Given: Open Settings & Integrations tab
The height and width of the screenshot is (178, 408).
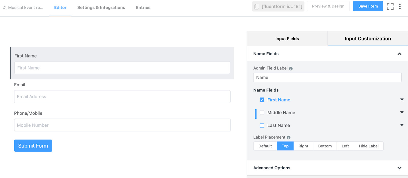Looking at the screenshot, I should 101,8.
